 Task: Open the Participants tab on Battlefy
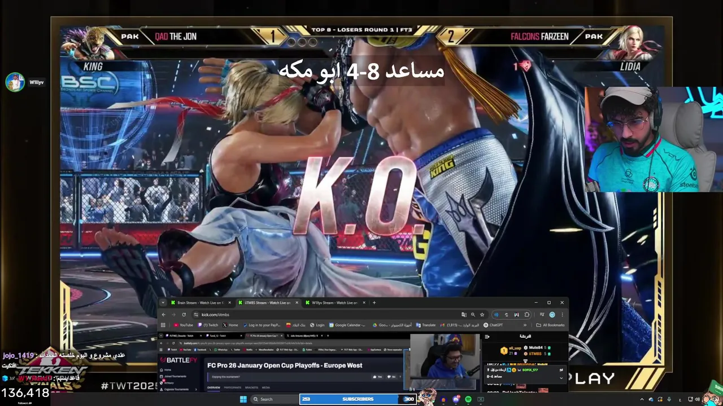point(232,387)
